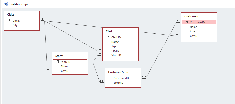The width and height of the screenshot is (235, 104).
Task: Select highlighted CustomerID field in Customers table
Action: [x=199, y=22]
